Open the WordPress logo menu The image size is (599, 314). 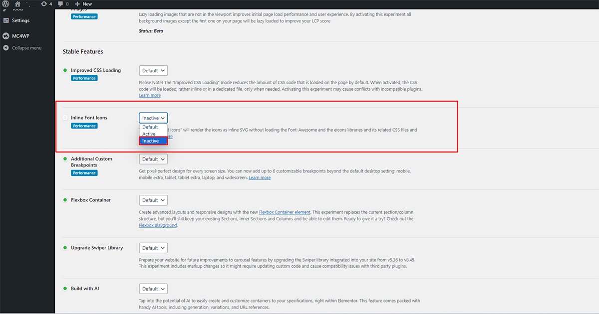(x=5, y=4)
